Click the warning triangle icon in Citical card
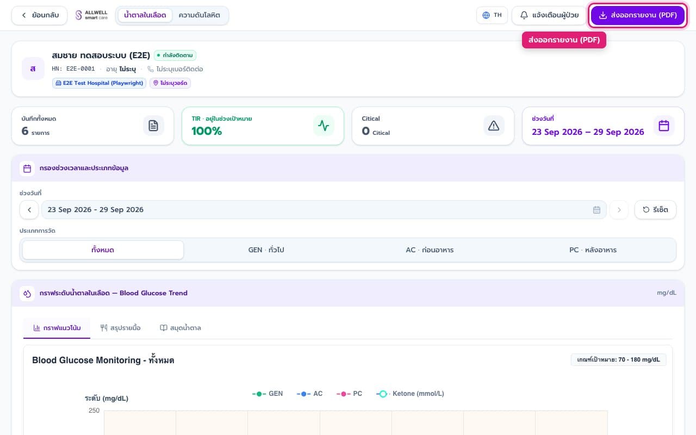696x435 pixels. (x=494, y=126)
